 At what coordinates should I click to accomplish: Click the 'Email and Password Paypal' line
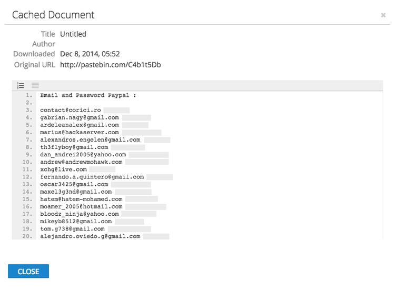pyautogui.click(x=88, y=95)
